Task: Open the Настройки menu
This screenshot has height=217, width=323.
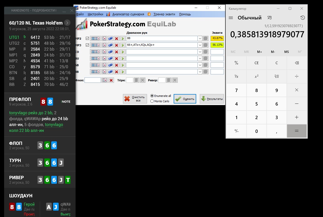Action: pyautogui.click(x=95, y=14)
